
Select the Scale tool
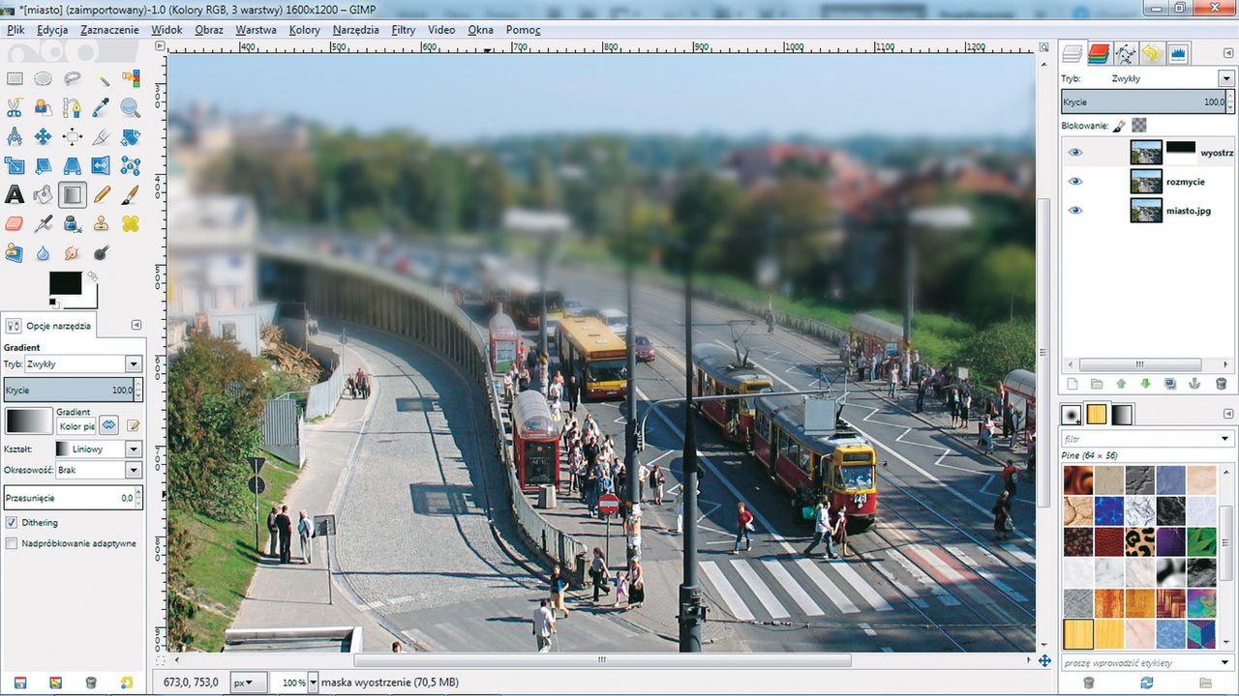pos(15,166)
